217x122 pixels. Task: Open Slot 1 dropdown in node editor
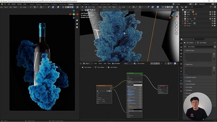(x=128, y=63)
